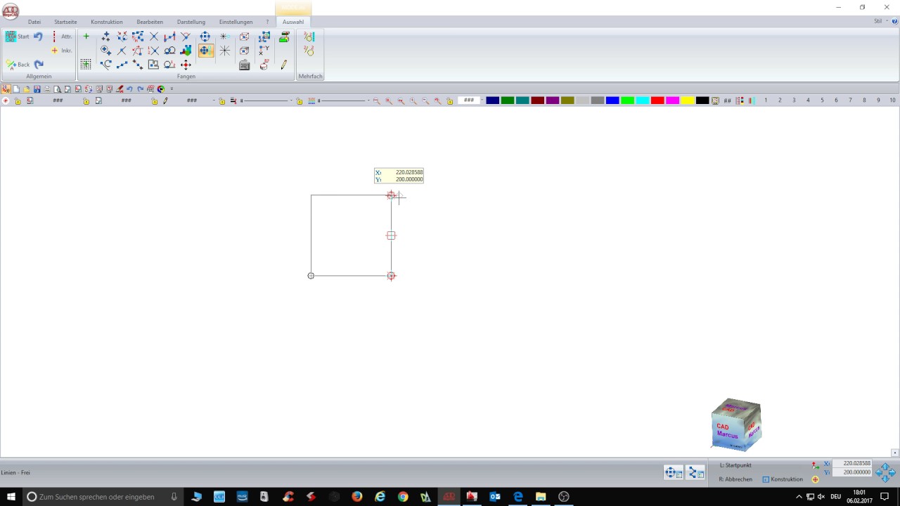Switch to the Startseite ribbon tab

click(65, 22)
